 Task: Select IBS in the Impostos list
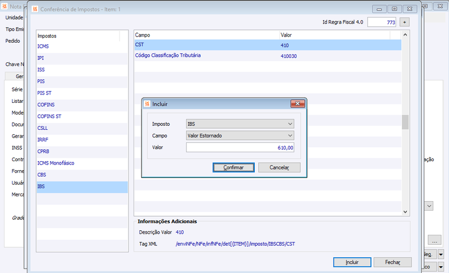[x=82, y=186]
